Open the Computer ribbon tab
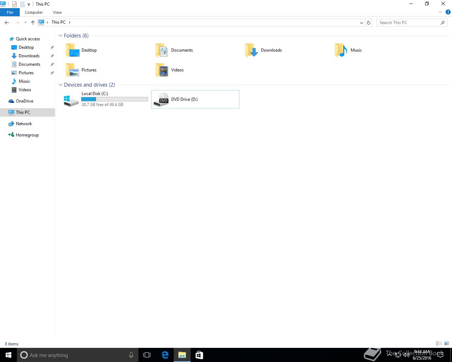 (x=34, y=12)
